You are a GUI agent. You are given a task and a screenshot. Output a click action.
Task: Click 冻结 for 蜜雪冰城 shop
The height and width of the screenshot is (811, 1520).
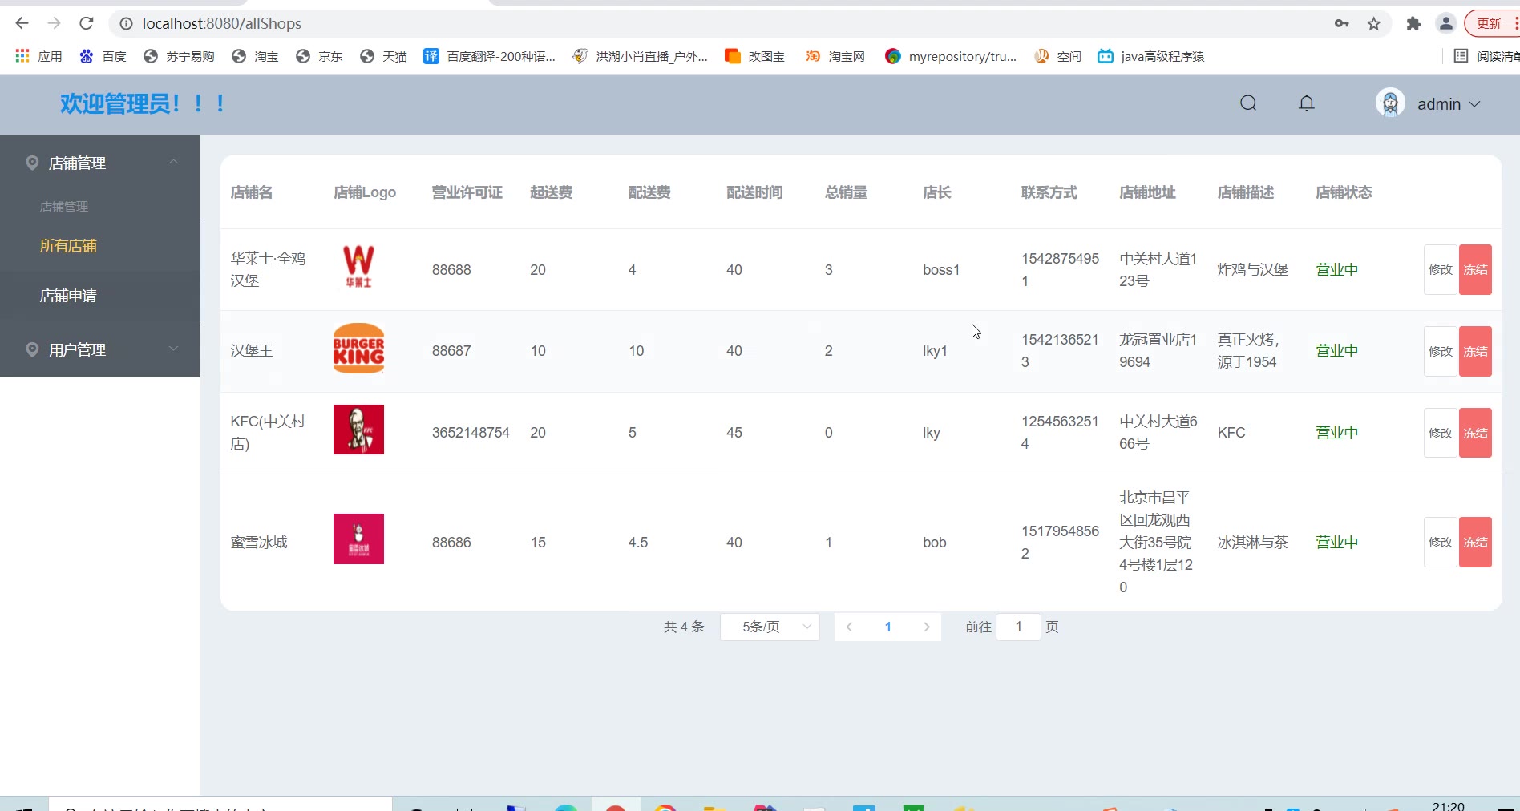[1475, 543]
